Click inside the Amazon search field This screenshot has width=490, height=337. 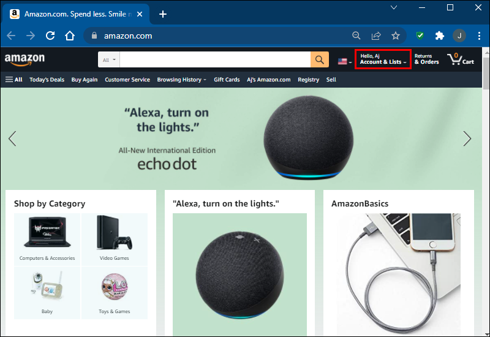(x=215, y=59)
